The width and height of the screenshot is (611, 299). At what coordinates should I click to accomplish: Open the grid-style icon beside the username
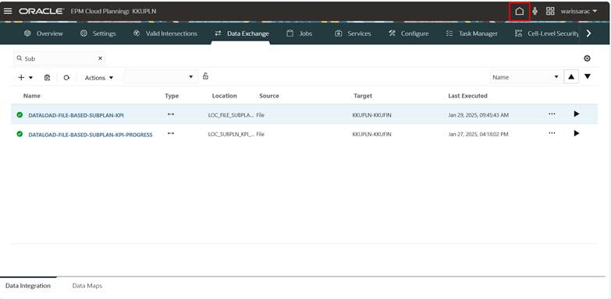550,11
